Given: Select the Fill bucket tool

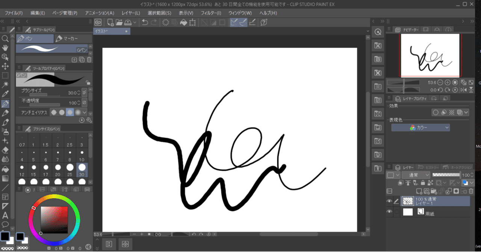Looking at the screenshot, I should click(5, 169).
